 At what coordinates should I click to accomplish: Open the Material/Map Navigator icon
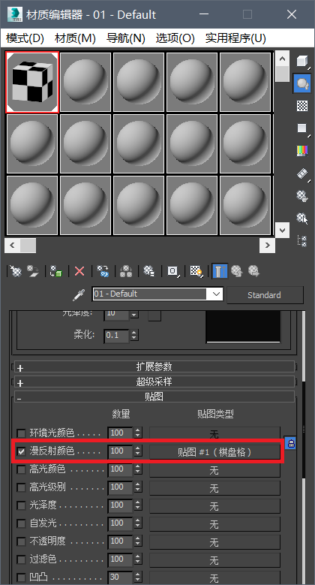click(302, 240)
